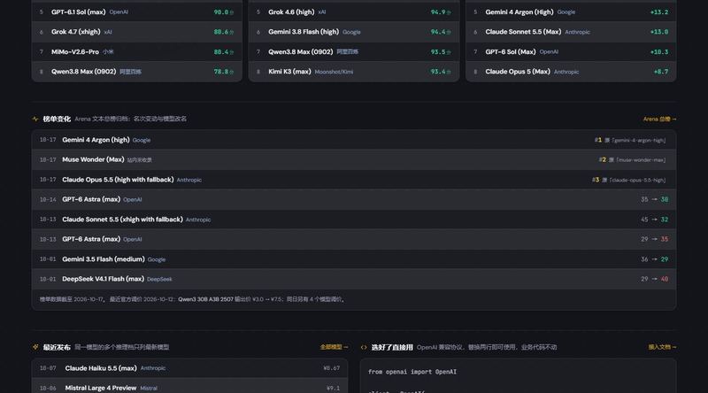708x393 pixels.
Task: Select the Grok 4.6 (high) row
Action: click(354, 12)
